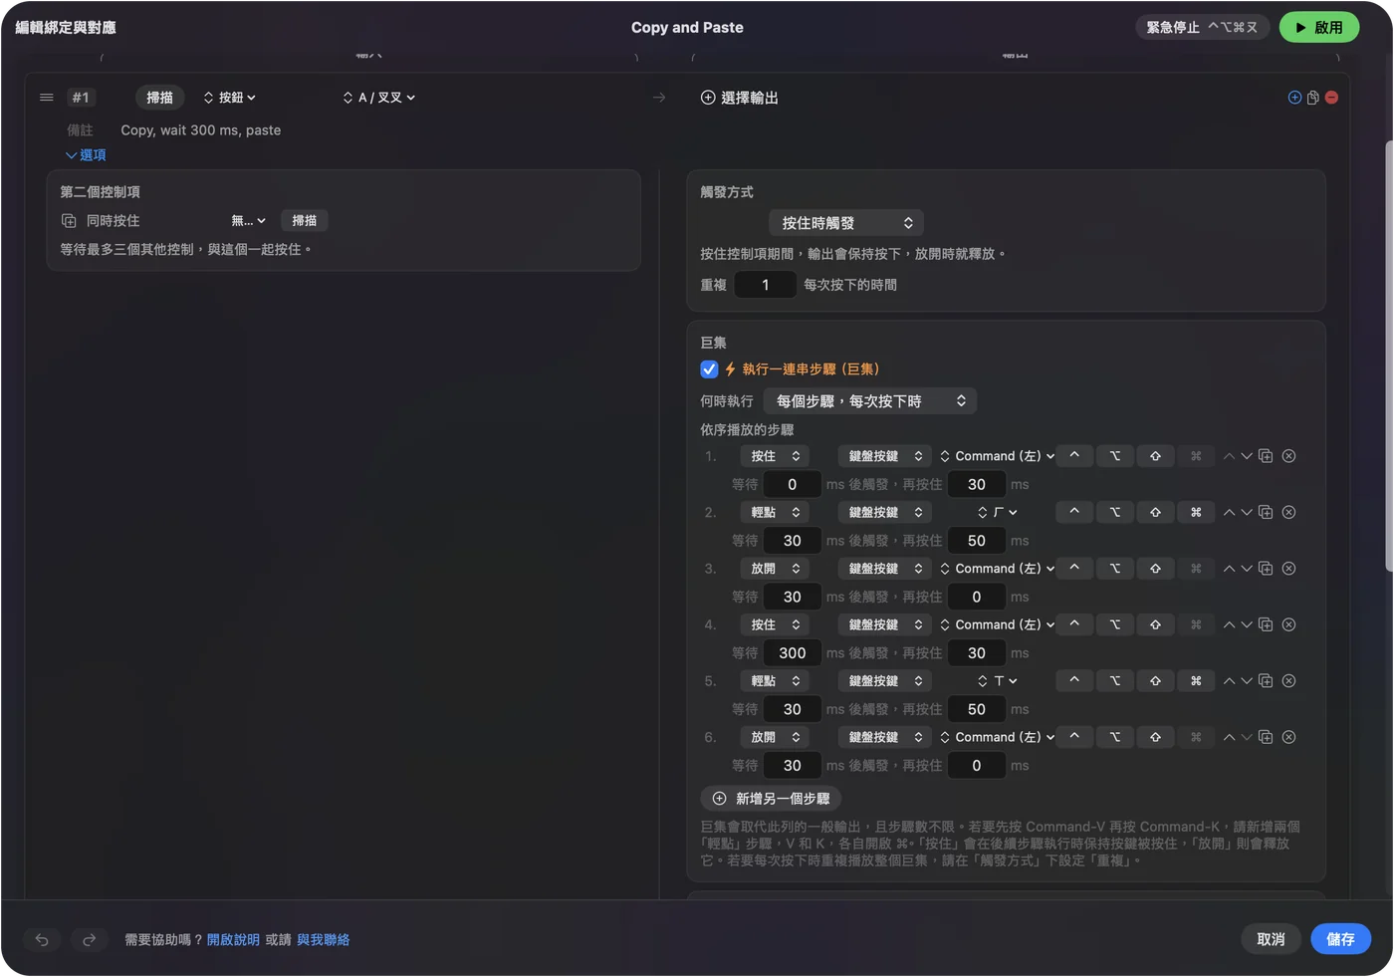Open step 1's 按住 action dropdown
1394x977 pixels.
[x=774, y=456]
